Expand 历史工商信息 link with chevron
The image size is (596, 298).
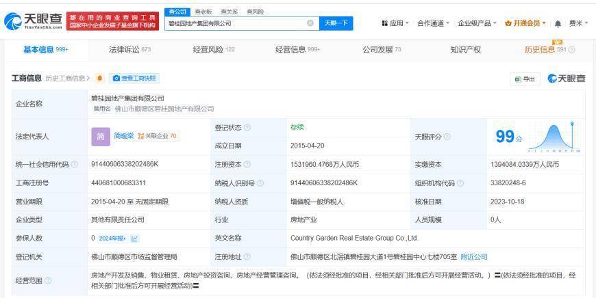(x=67, y=79)
